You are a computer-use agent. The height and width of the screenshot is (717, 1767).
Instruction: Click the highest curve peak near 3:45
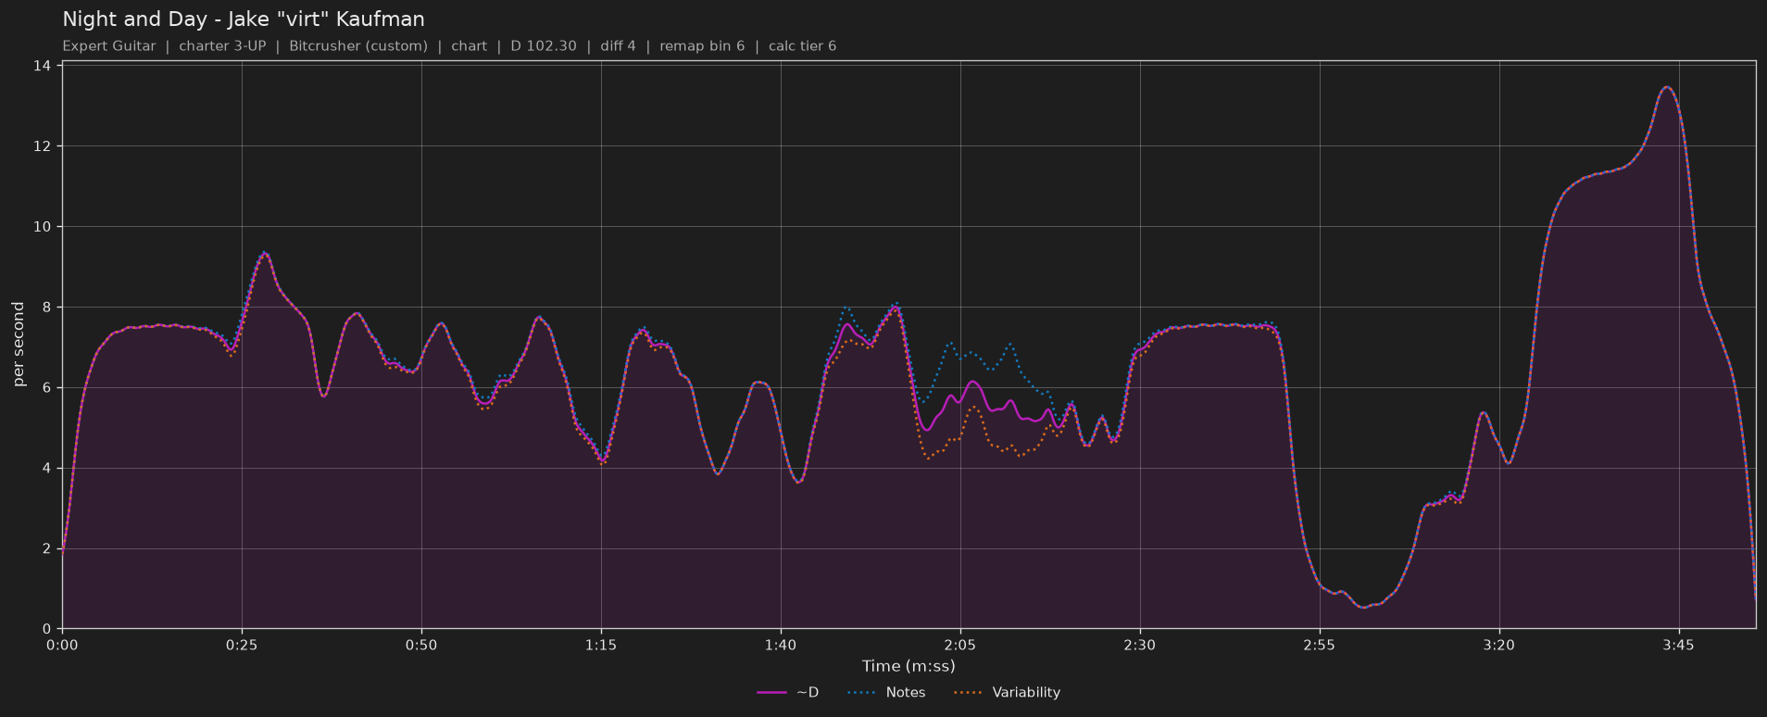pos(1667,87)
